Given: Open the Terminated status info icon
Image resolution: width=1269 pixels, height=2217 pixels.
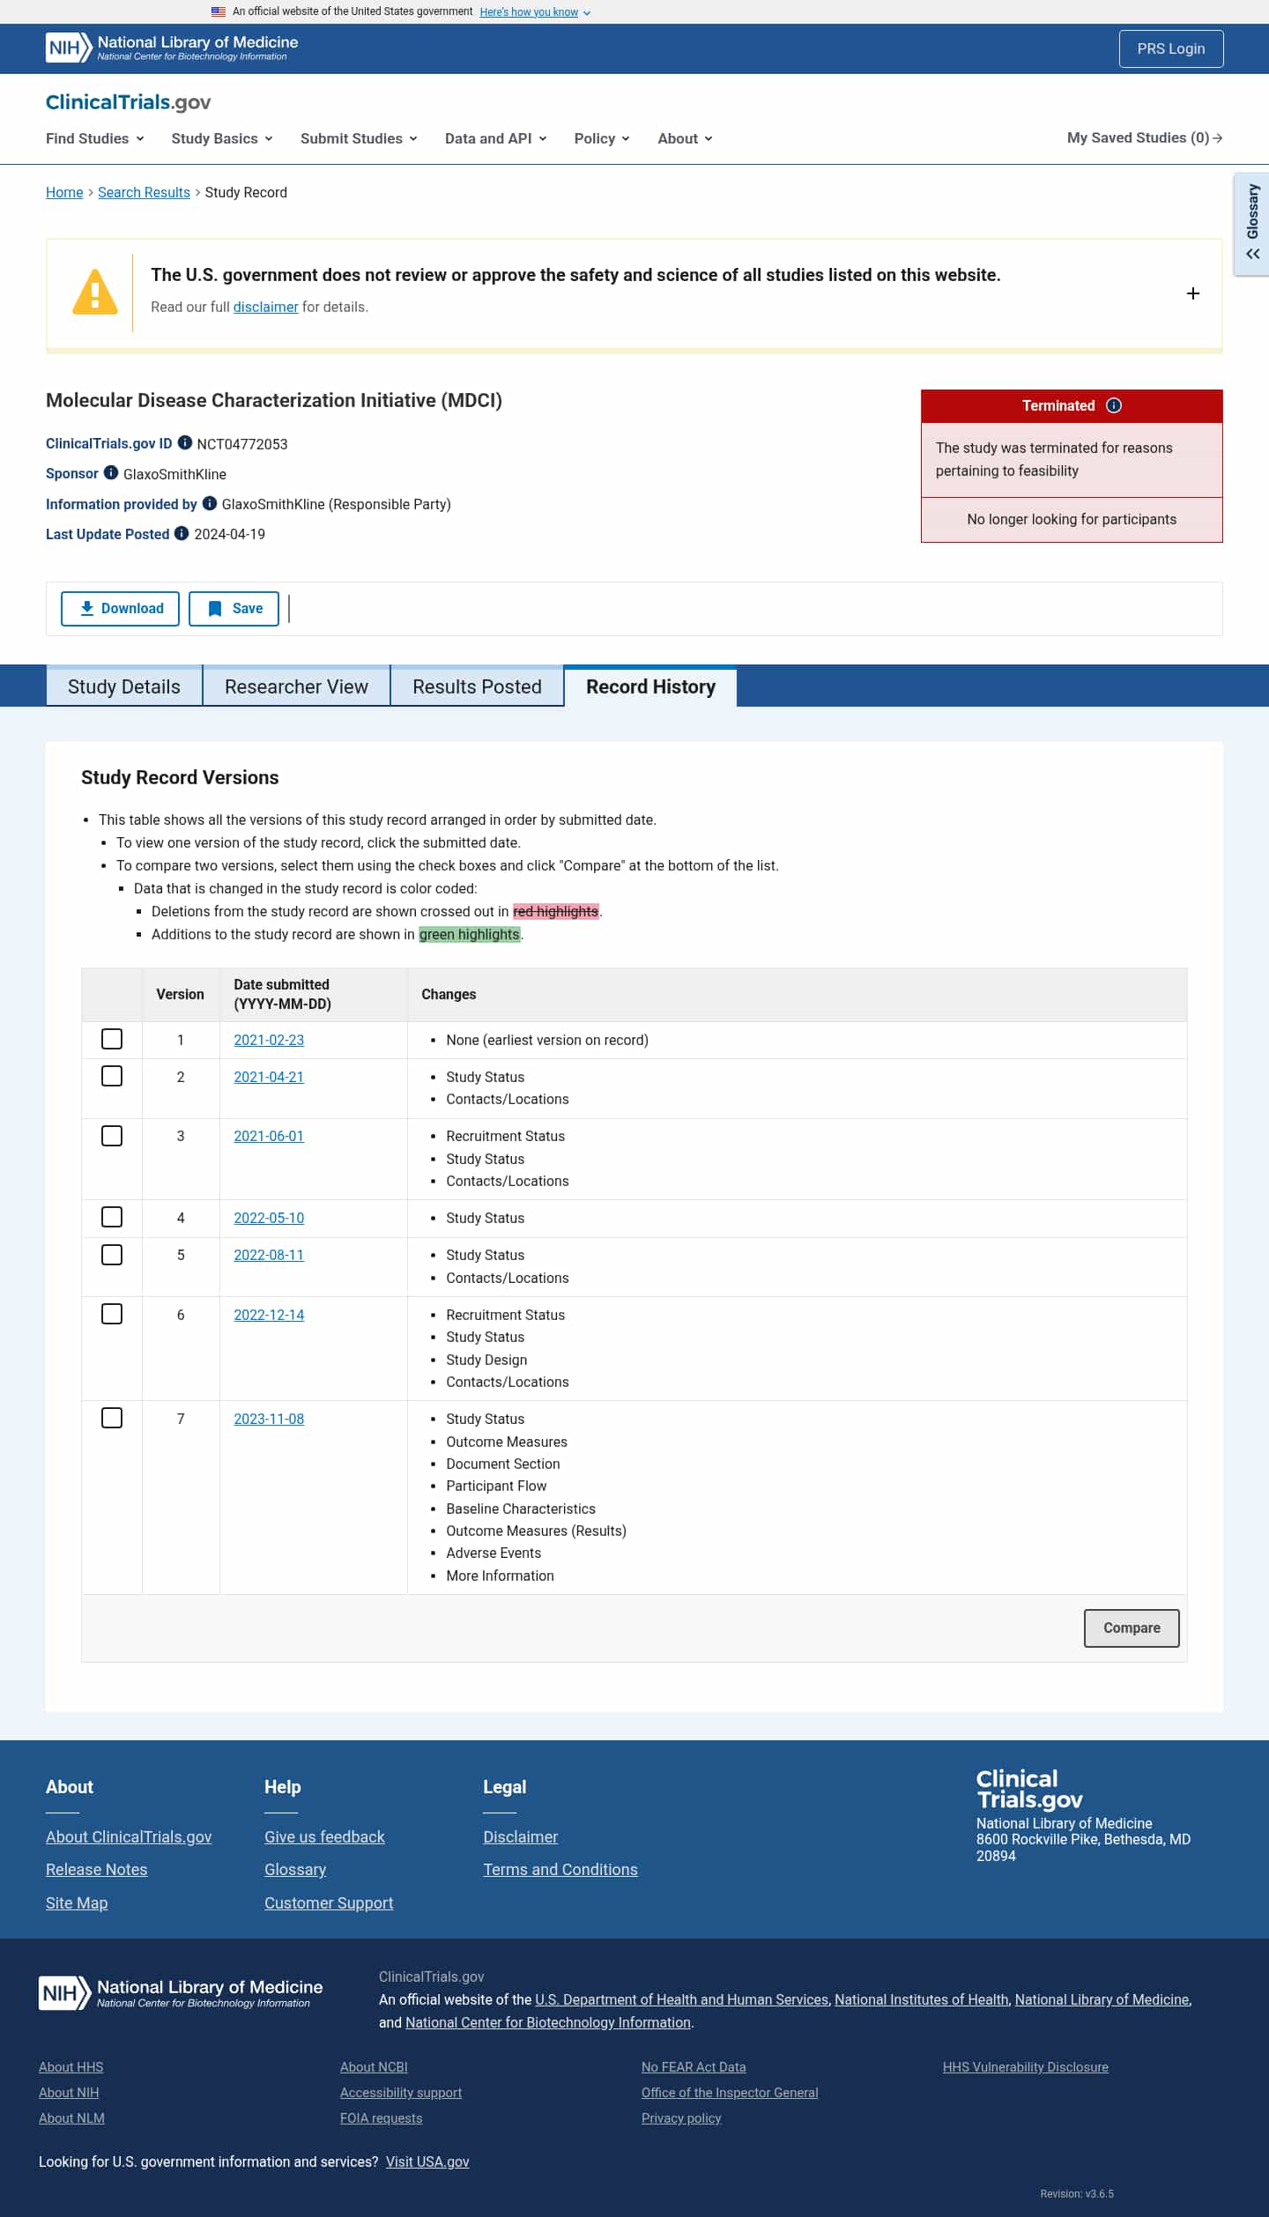Looking at the screenshot, I should click(x=1114, y=405).
